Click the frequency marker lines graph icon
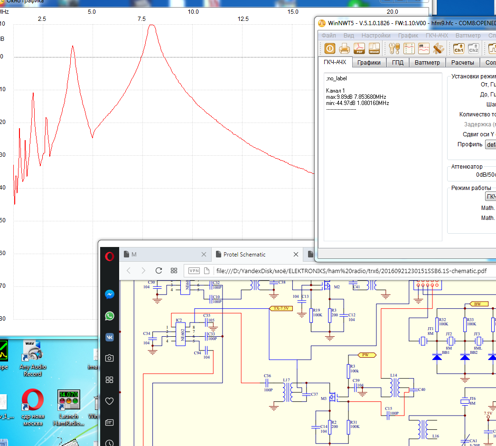 click(409, 49)
